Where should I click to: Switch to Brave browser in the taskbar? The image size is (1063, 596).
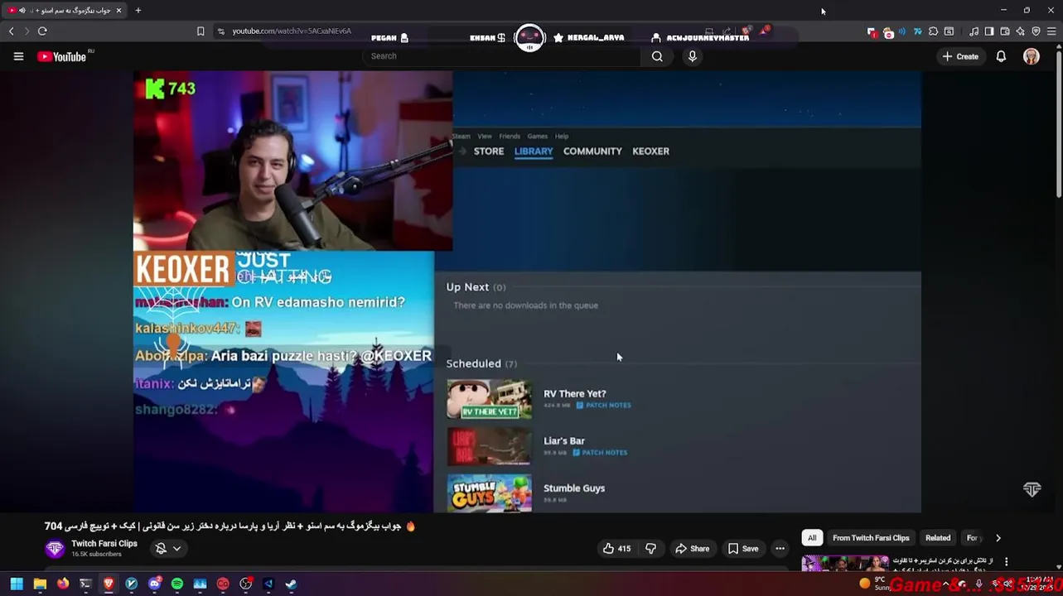tap(109, 584)
